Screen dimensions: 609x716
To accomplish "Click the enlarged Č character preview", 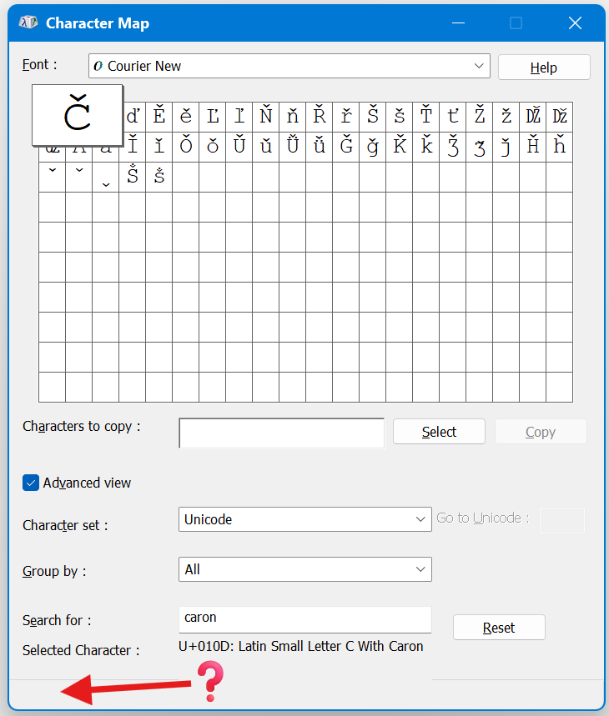I will (x=77, y=115).
